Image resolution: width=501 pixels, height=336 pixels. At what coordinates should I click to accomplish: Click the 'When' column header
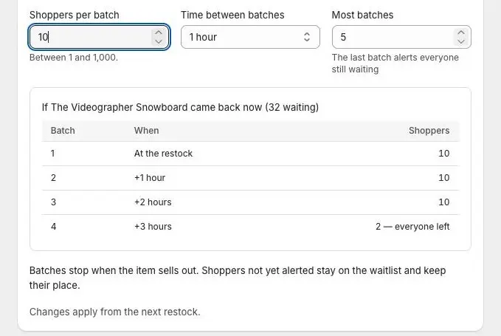[x=146, y=131]
